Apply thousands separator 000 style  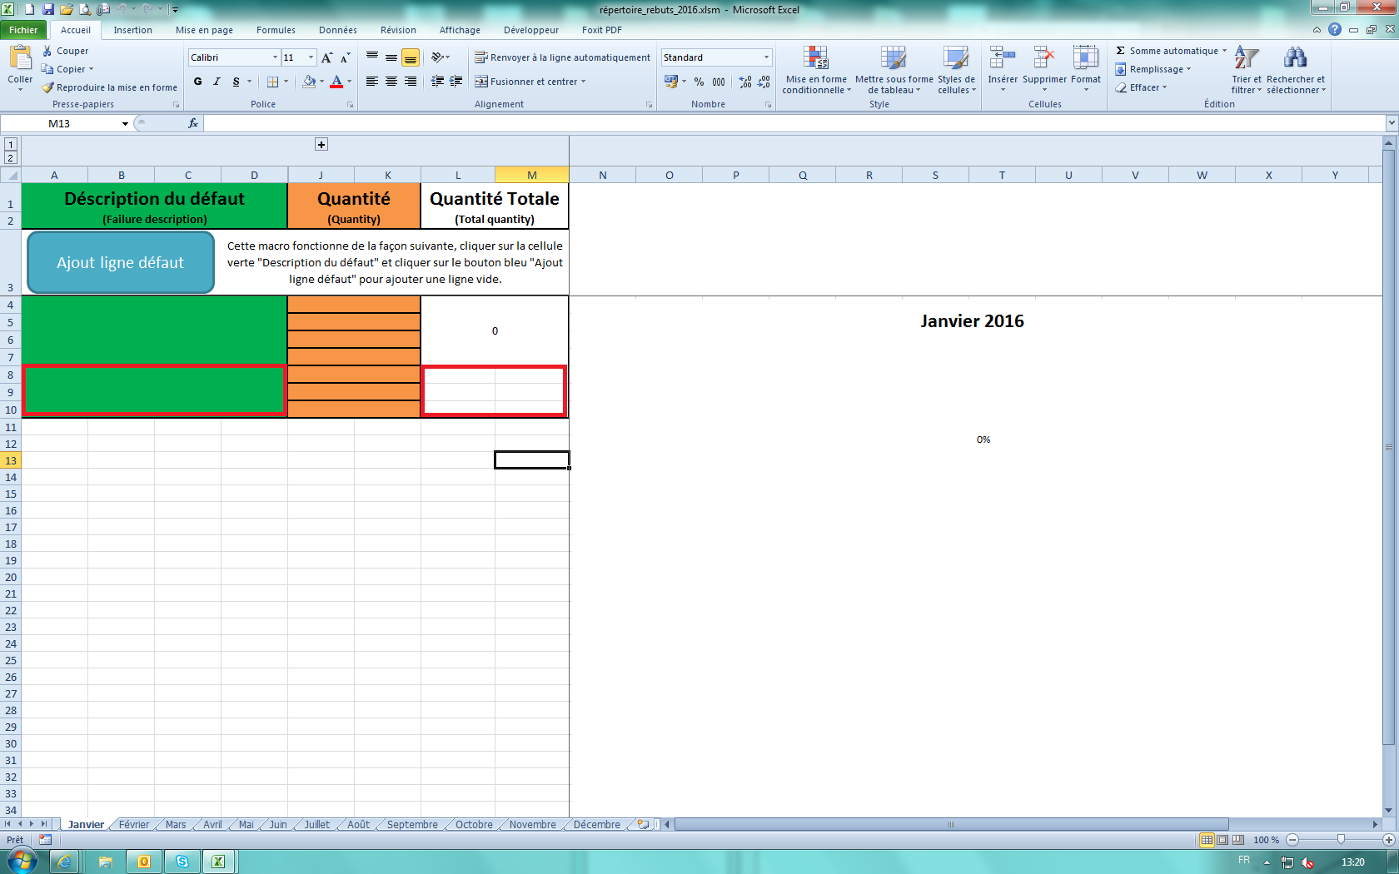click(719, 82)
